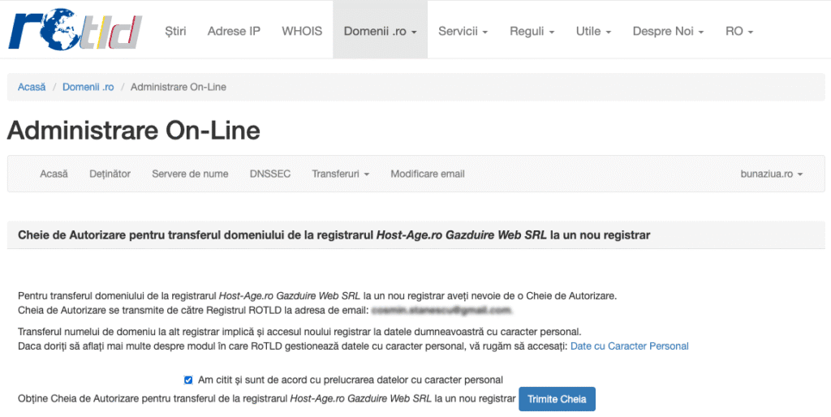Select Acasă in the administration toolbar
The width and height of the screenshot is (831, 417).
(54, 174)
